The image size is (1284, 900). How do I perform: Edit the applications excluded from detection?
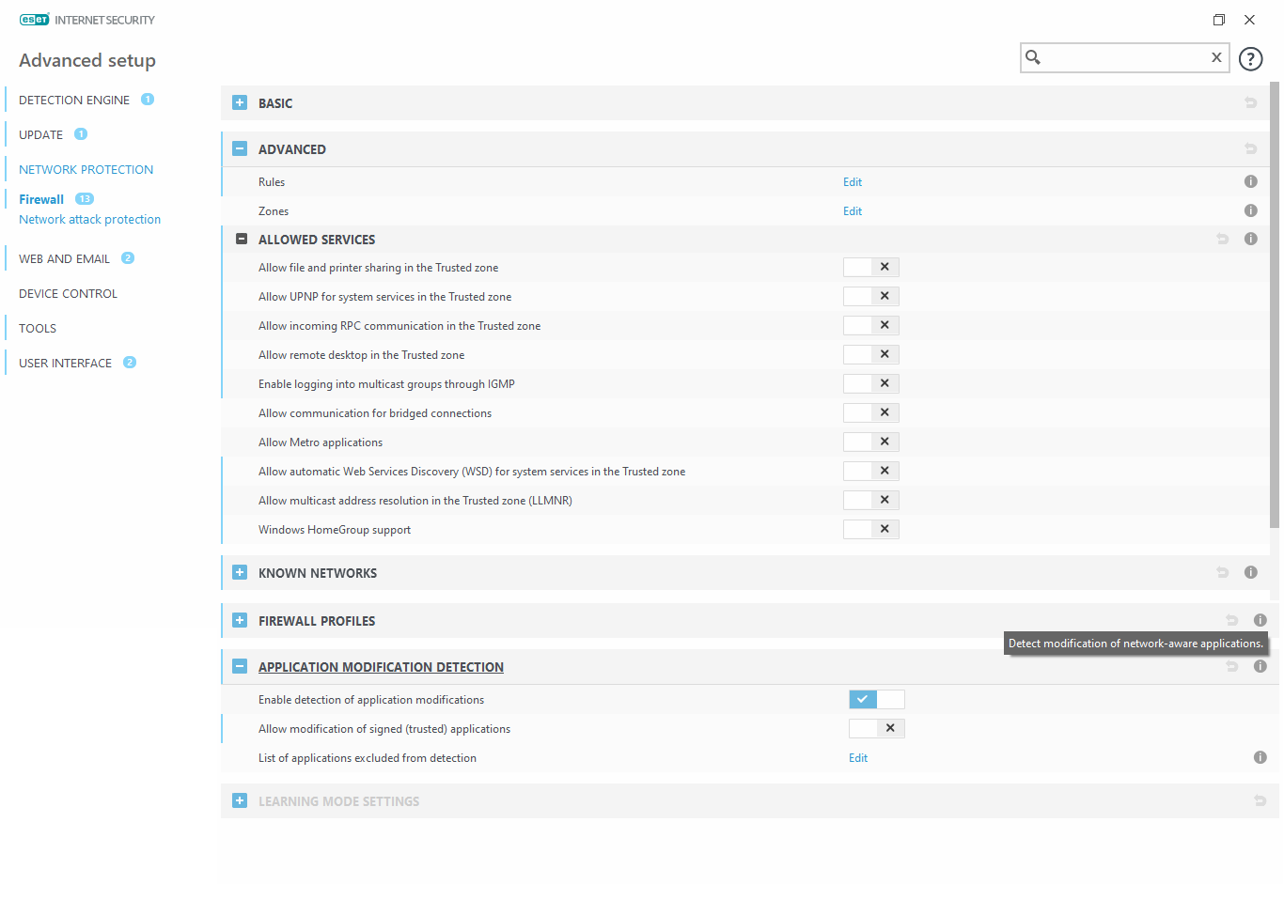point(858,758)
